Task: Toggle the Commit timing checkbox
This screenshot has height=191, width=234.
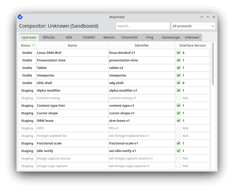Action: tap(179, 98)
